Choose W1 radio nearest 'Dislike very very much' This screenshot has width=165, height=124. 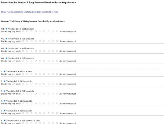pos(23,31)
